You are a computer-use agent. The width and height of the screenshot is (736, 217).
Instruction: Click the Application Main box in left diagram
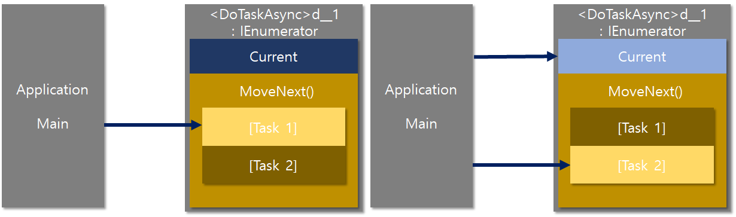[x=53, y=106]
